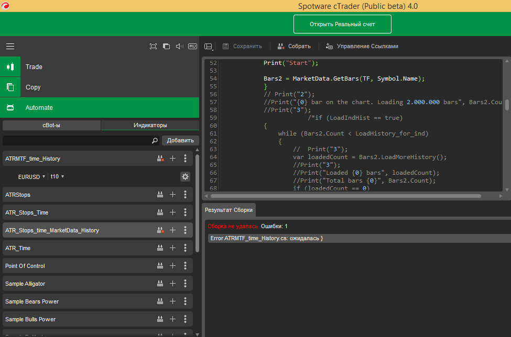511x337 pixels.
Task: Click the layout panel icon
Action: click(209, 46)
